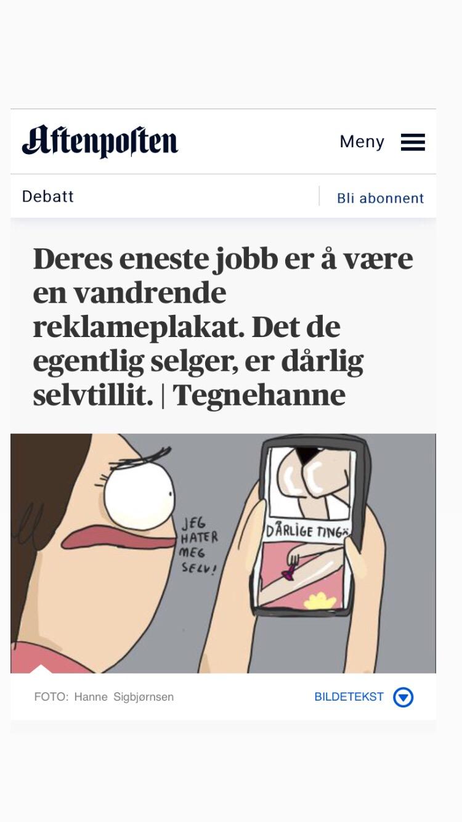Expand caption with circled down arrow
The image size is (462, 822).
click(x=403, y=698)
